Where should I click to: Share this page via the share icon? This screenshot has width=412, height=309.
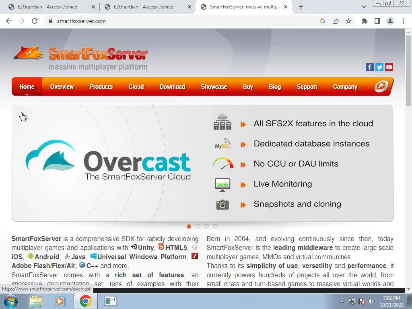(336, 21)
